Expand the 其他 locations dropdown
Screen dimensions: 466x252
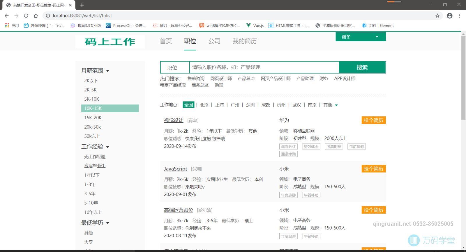(x=330, y=105)
